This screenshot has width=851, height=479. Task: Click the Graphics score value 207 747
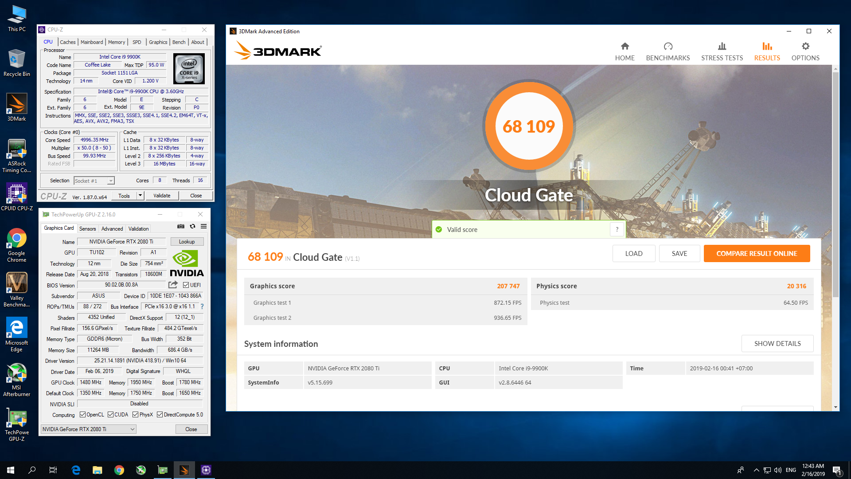tap(508, 286)
